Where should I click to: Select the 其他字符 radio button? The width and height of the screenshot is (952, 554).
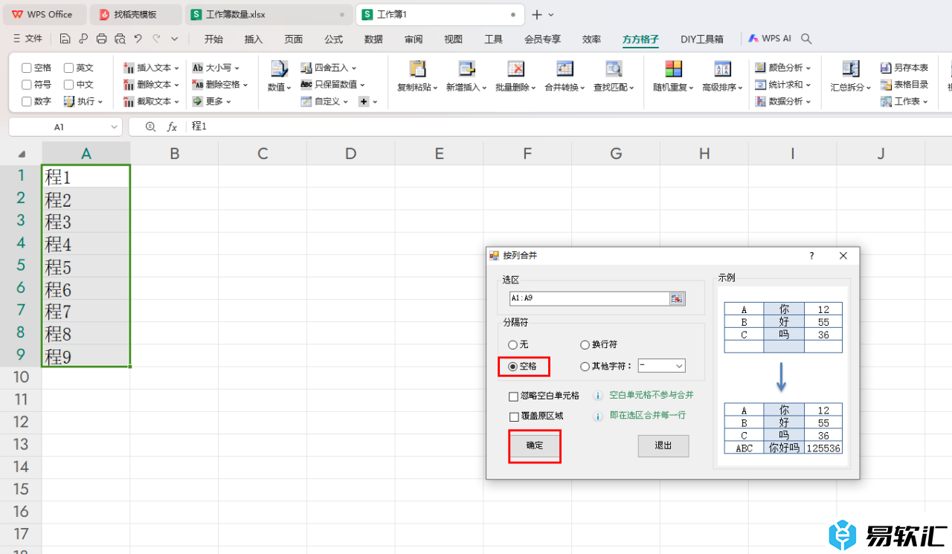point(585,367)
